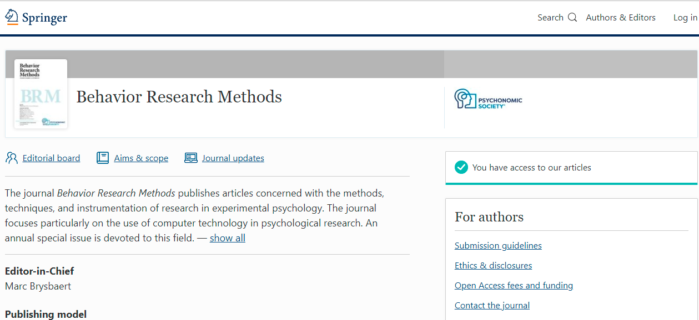699x320 pixels.
Task: Open the BRM journal cover thumbnail
Action: click(x=41, y=94)
